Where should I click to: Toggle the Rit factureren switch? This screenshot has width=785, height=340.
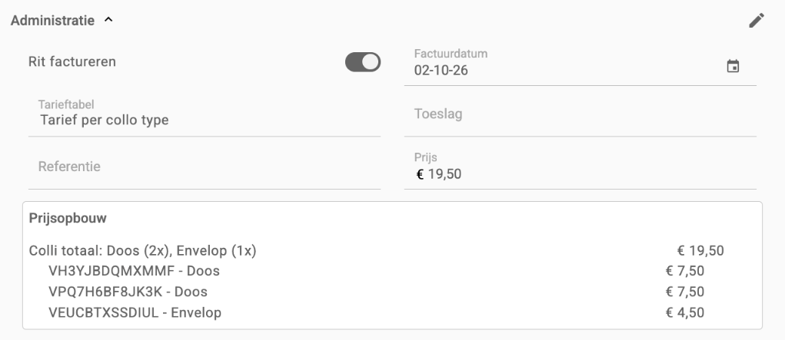[x=363, y=62]
